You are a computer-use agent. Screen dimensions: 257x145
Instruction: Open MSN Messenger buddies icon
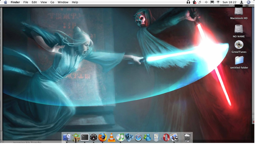coord(147,137)
